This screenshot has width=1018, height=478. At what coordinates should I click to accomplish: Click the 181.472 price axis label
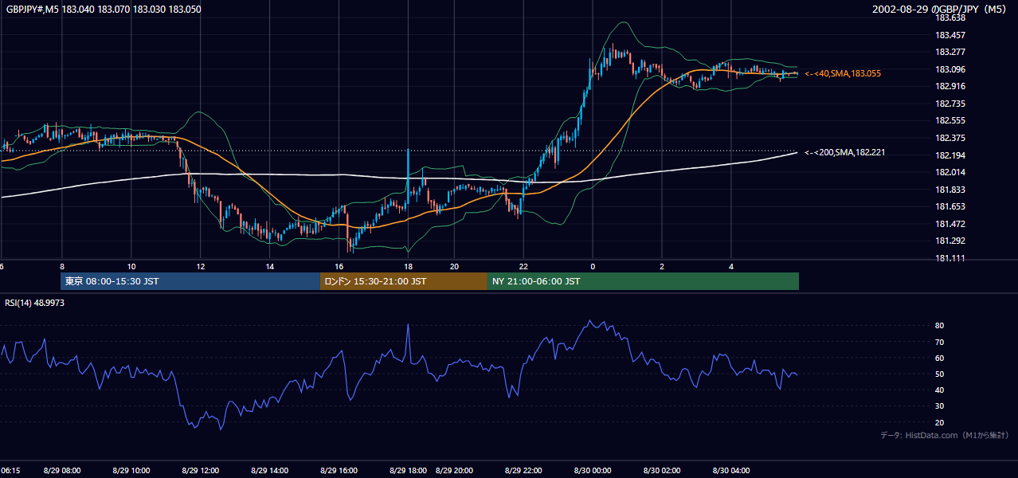tap(949, 224)
